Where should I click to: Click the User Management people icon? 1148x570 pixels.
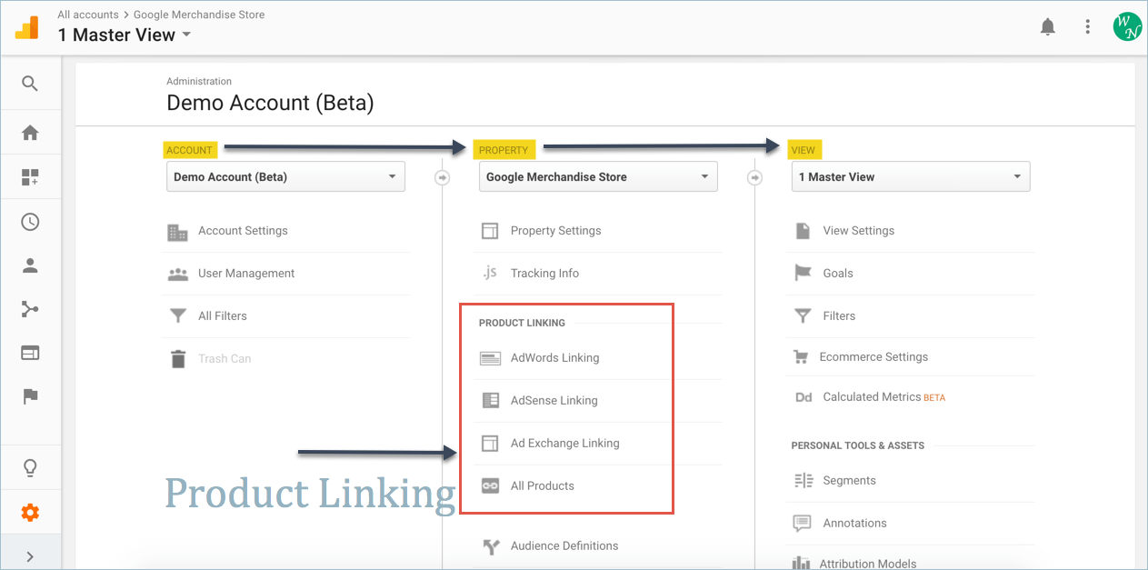pos(178,274)
